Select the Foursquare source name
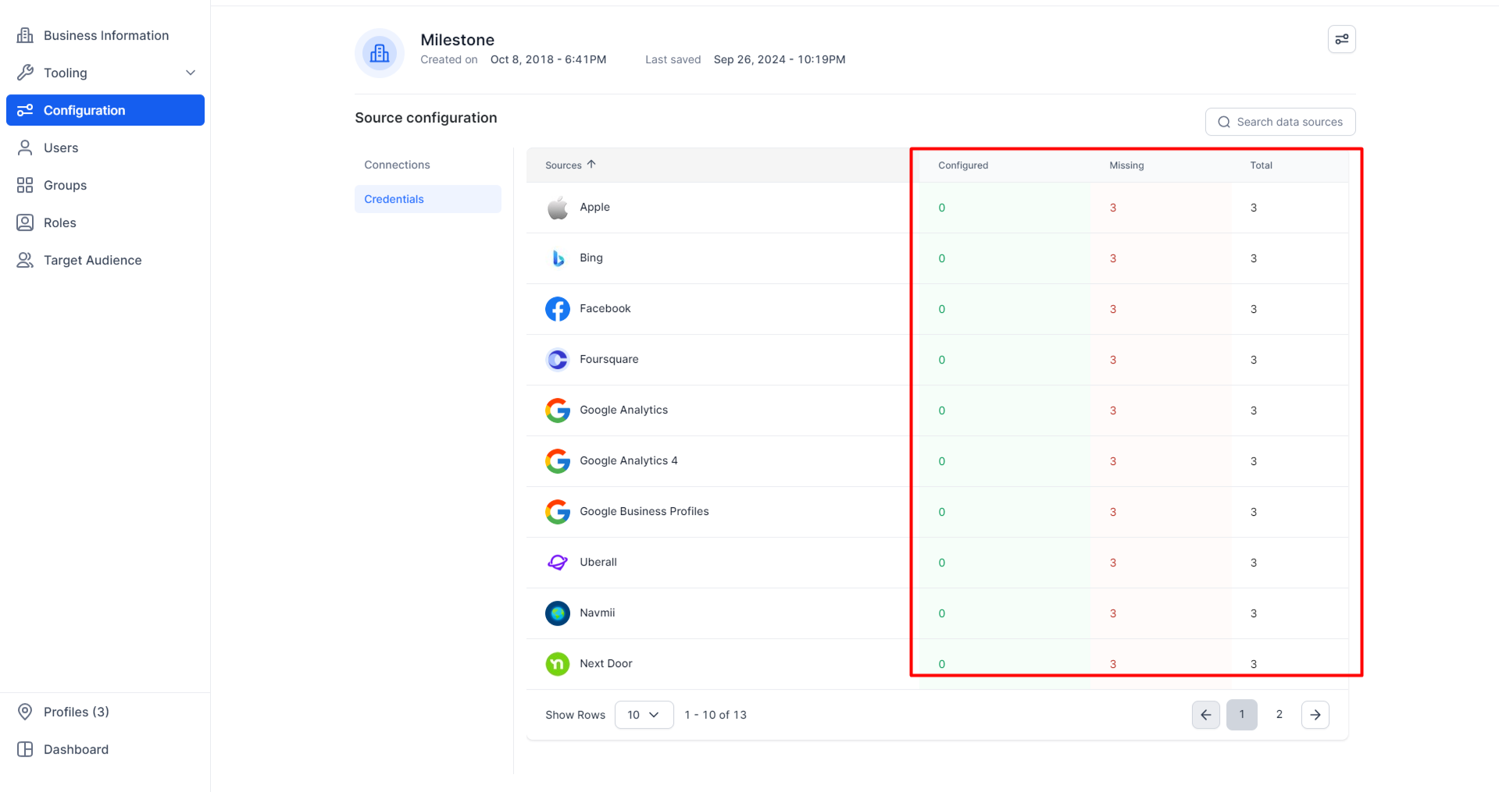 (x=609, y=359)
